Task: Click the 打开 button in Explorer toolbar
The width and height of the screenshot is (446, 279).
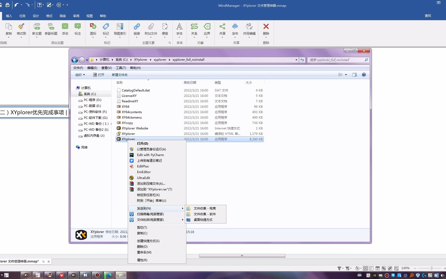Action: (99, 75)
